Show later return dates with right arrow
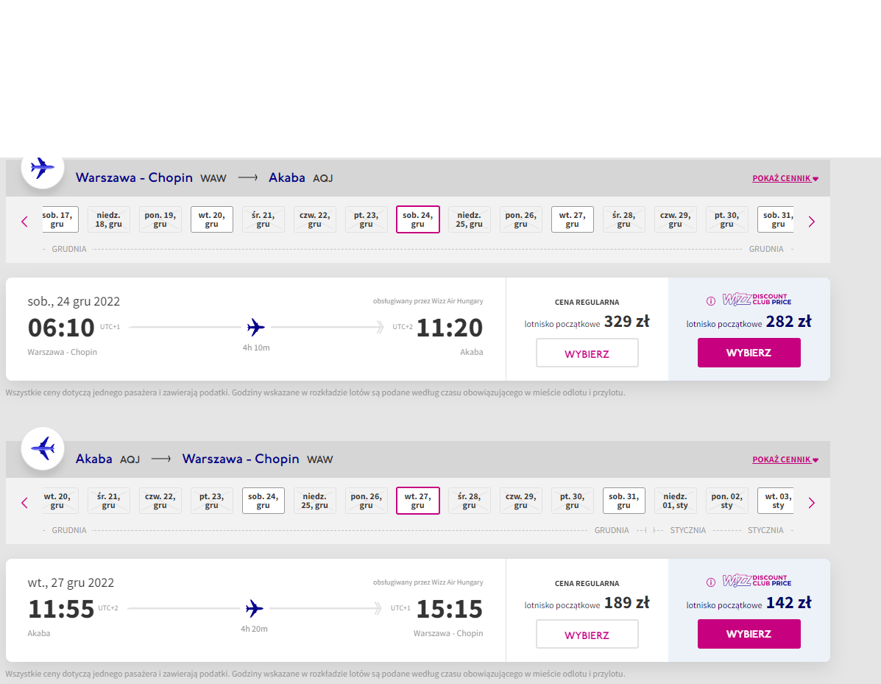The image size is (881, 684). pos(811,502)
